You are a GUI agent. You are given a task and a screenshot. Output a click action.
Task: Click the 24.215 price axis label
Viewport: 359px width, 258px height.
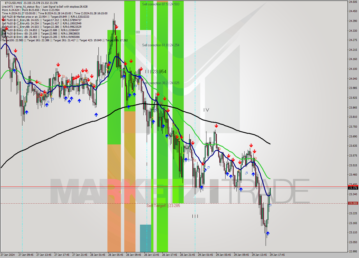pos(353,50)
